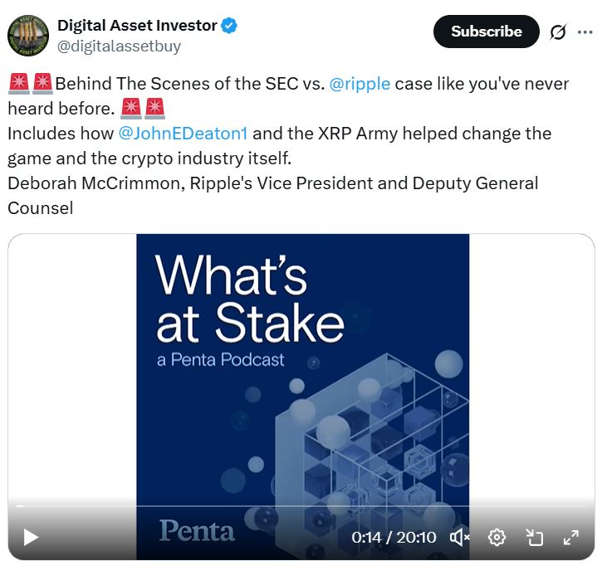Expand the video to fullscreen

pos(571,538)
